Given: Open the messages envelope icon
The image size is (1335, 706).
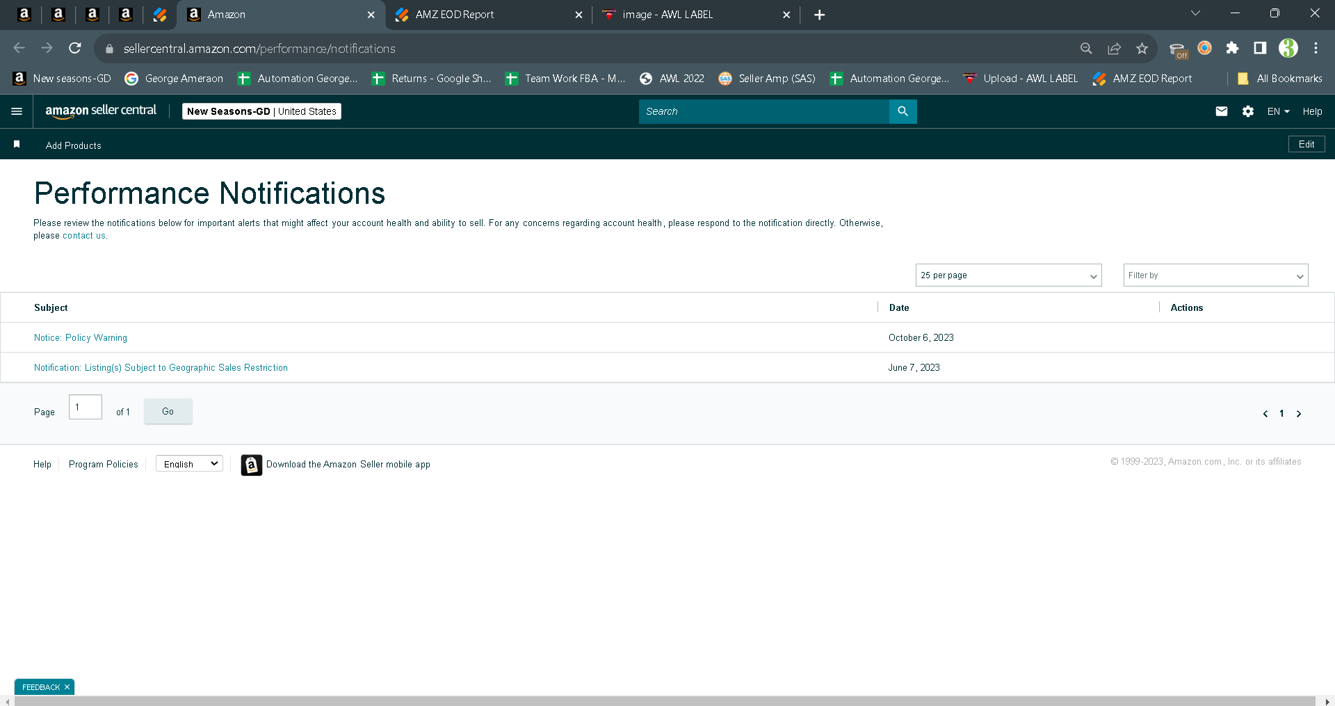Looking at the screenshot, I should pos(1222,111).
